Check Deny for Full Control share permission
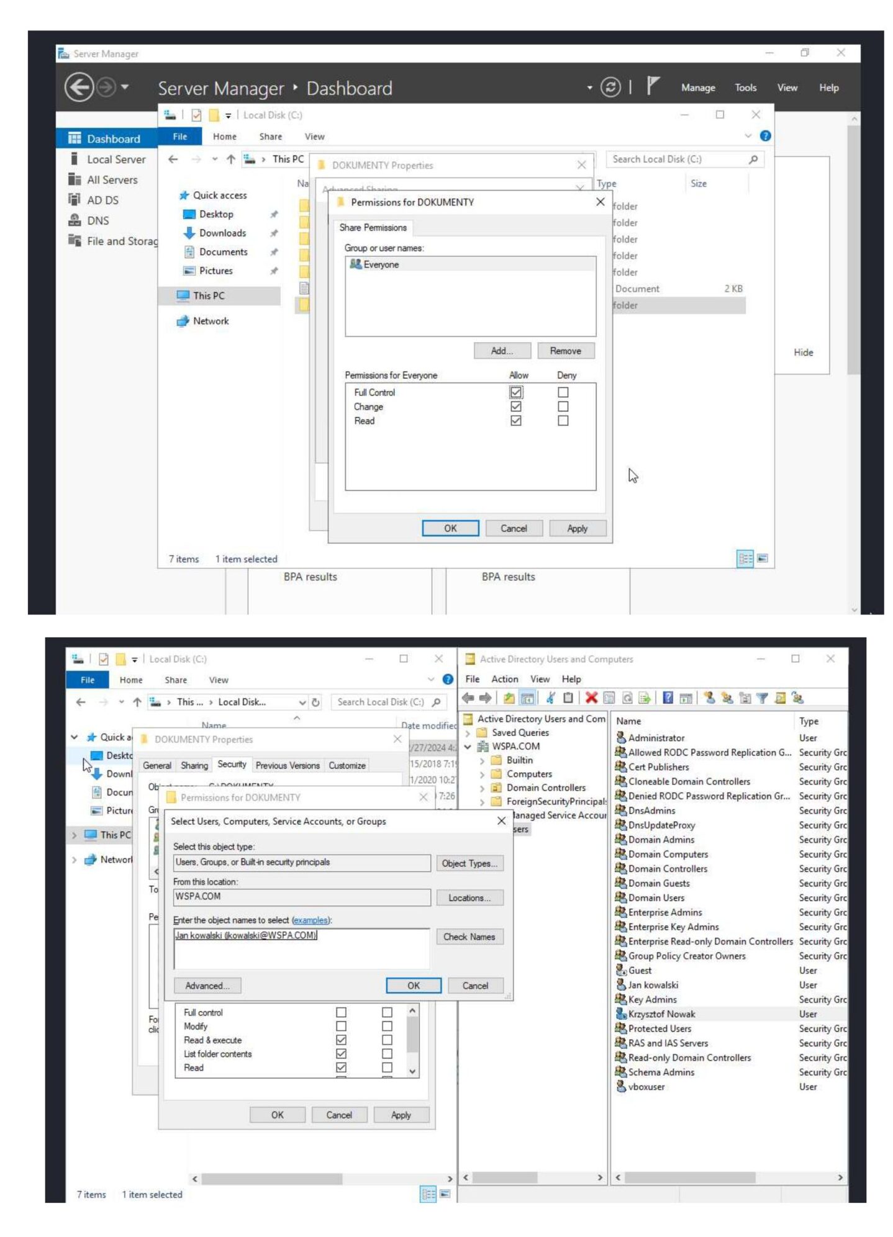The width and height of the screenshot is (893, 1237). point(563,392)
